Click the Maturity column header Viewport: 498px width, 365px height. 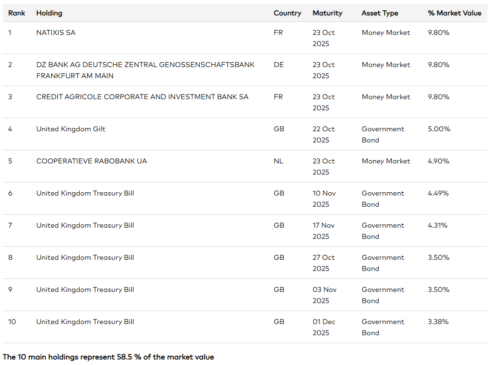327,13
